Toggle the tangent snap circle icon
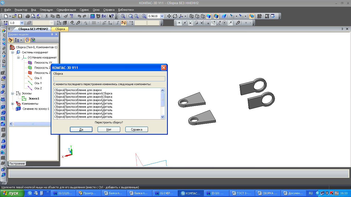351x197 pixels. 196,23
